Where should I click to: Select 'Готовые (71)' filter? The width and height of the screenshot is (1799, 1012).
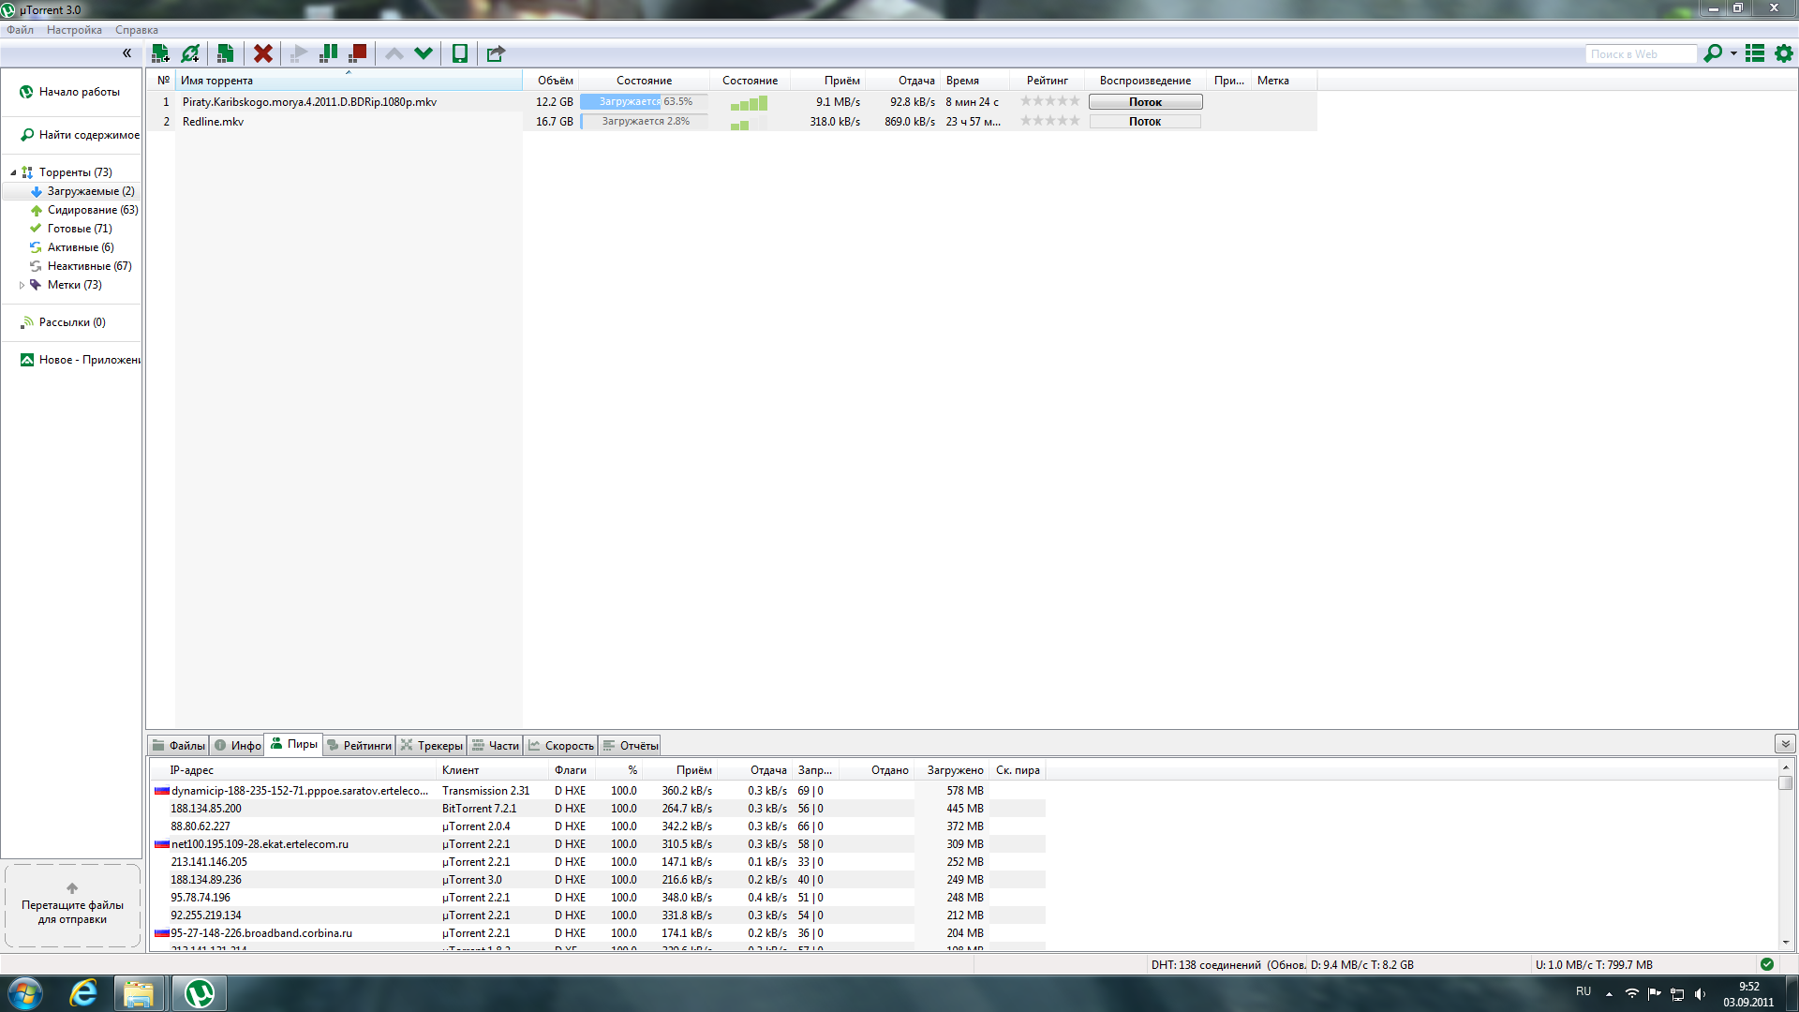pyautogui.click(x=70, y=229)
